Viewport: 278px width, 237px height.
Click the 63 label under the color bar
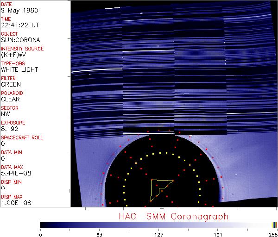point(99,234)
